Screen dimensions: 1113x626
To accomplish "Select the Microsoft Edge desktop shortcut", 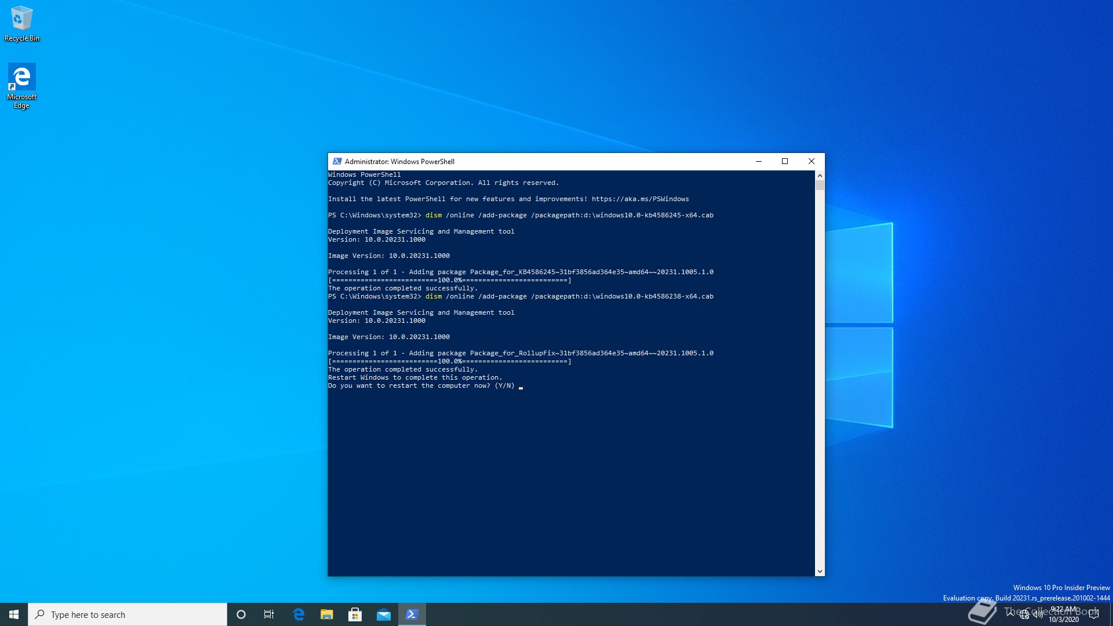I will [x=22, y=86].
